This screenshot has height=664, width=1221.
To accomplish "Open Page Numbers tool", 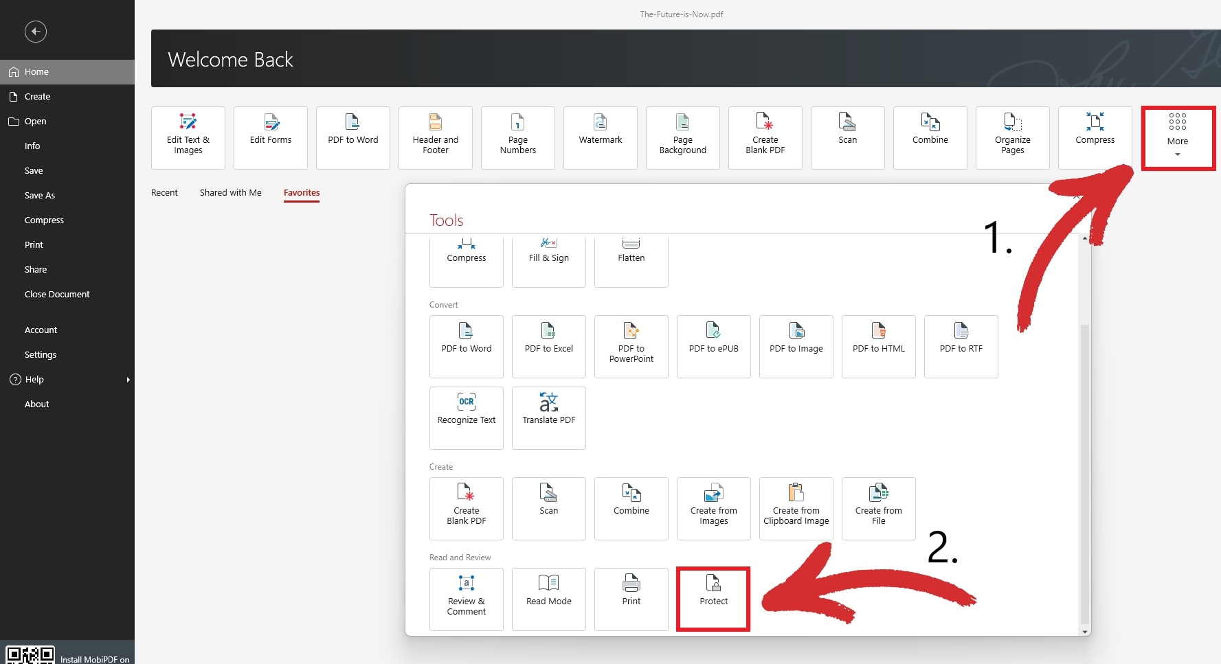I will coord(518,137).
